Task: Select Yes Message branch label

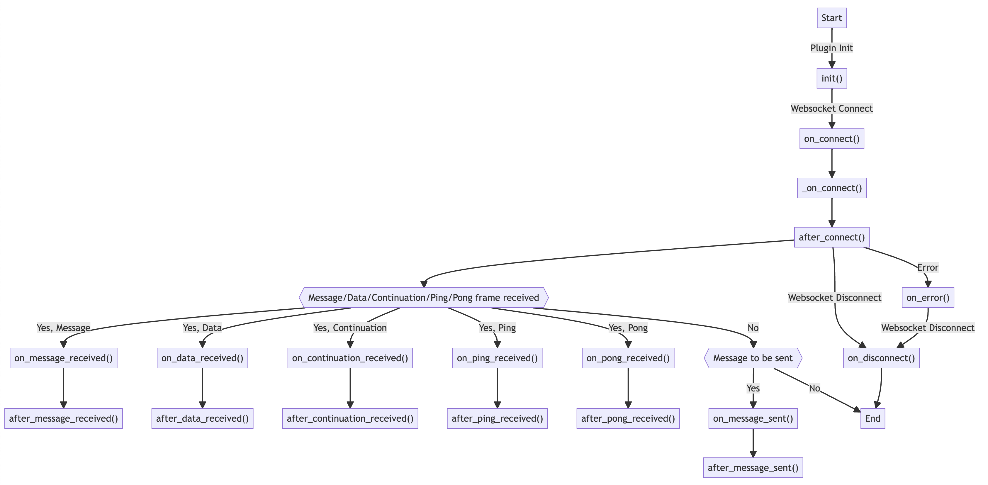Action: click(67, 322)
